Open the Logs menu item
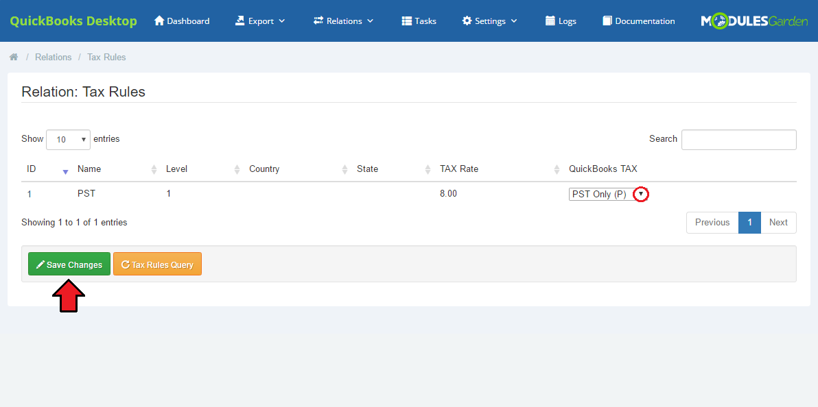Image resolution: width=818 pixels, height=407 pixels. pos(561,21)
